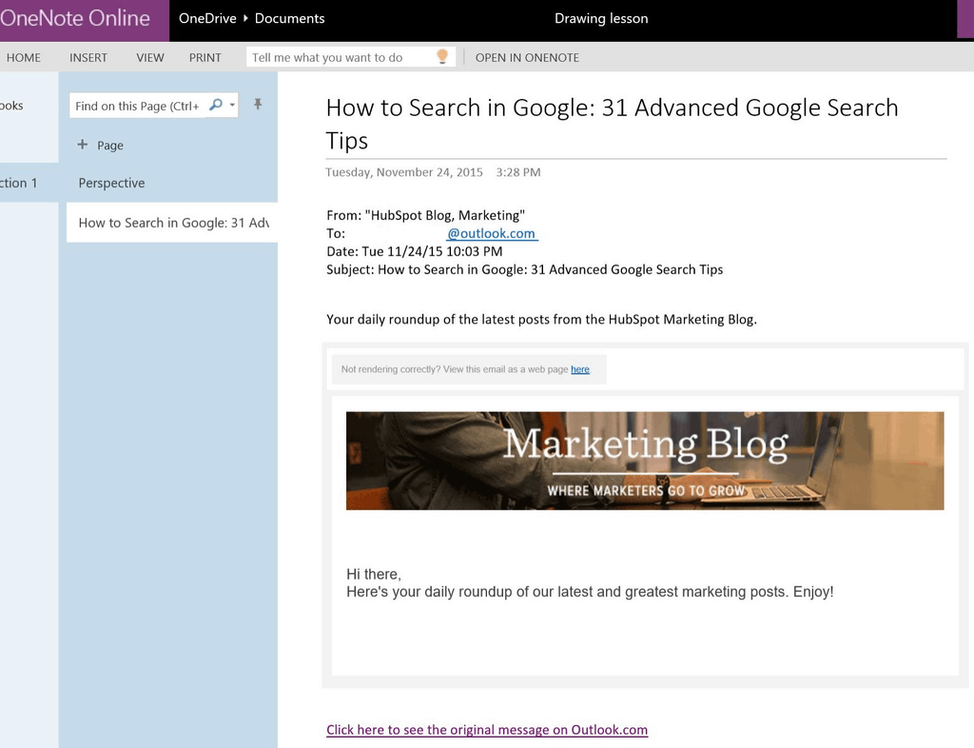
Task: Open the @outlook.com email link
Action: click(x=492, y=233)
